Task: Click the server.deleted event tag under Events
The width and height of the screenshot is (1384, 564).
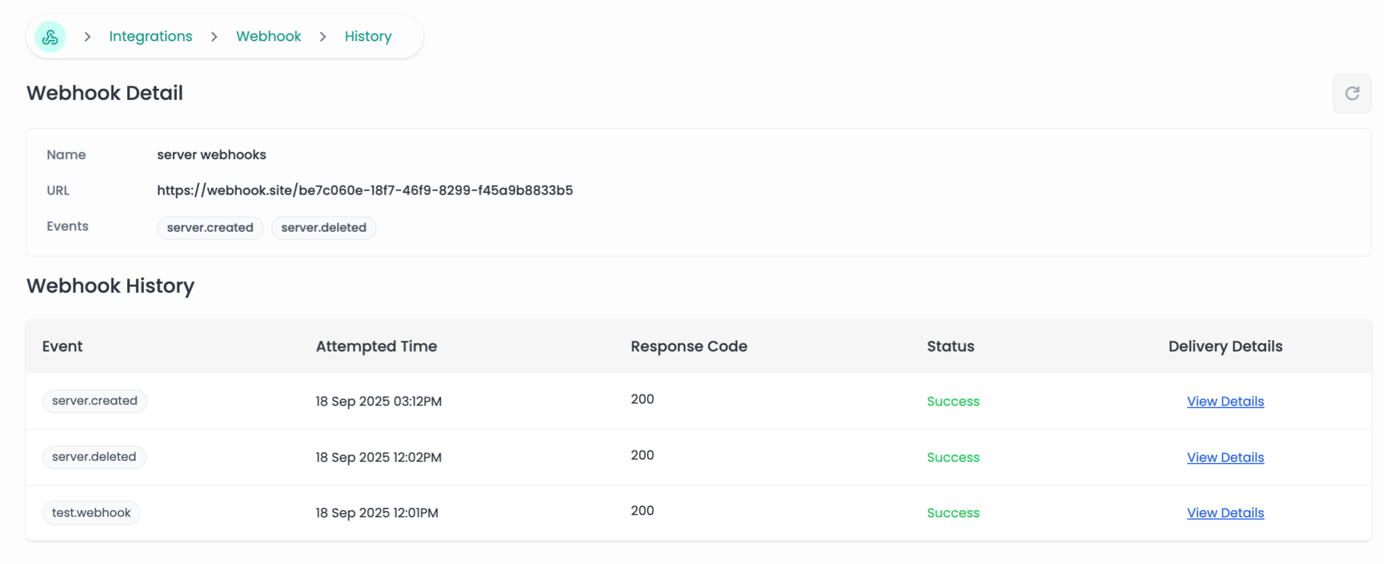Action: [x=323, y=228]
